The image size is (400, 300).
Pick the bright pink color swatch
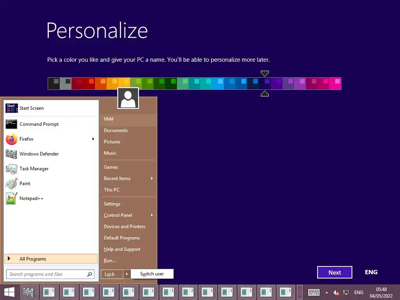coord(335,84)
